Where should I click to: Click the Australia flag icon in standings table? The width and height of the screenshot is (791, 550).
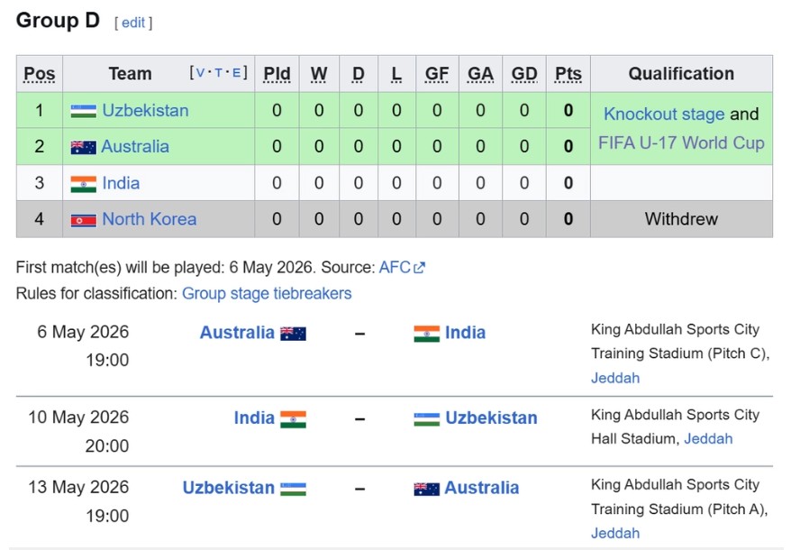(x=83, y=147)
